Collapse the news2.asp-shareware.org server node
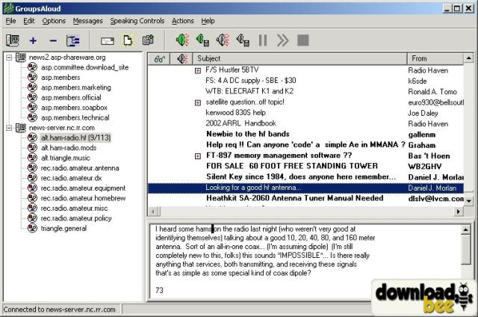The width and height of the screenshot is (478, 317). point(9,58)
